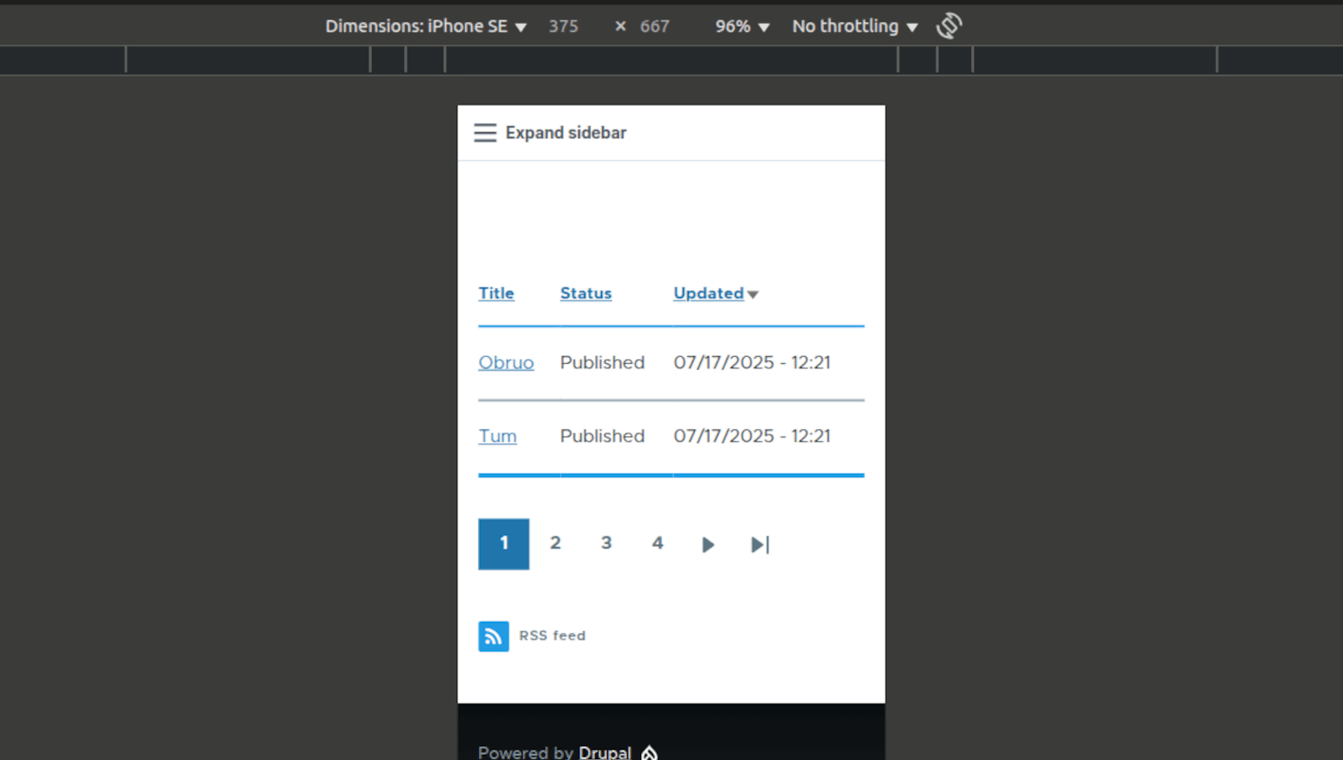Screen dimensions: 1343x760
Task: Open the Tum content item
Action: pos(497,436)
